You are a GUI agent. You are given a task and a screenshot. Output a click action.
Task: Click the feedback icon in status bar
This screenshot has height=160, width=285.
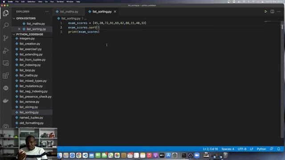pos(272,149)
